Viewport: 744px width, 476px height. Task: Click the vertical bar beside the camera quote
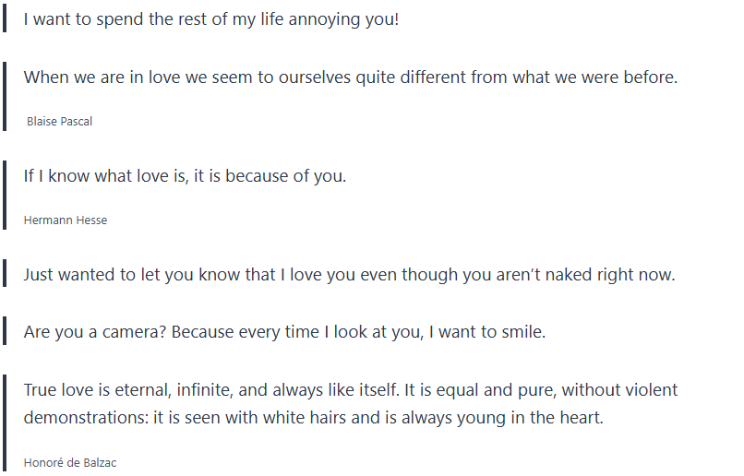click(x=5, y=331)
